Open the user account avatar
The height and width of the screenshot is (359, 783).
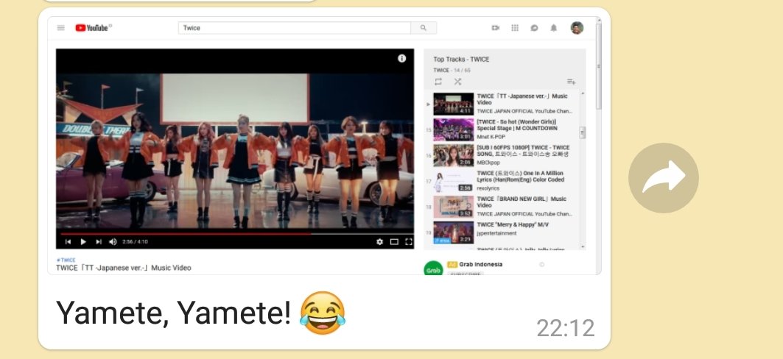(577, 28)
